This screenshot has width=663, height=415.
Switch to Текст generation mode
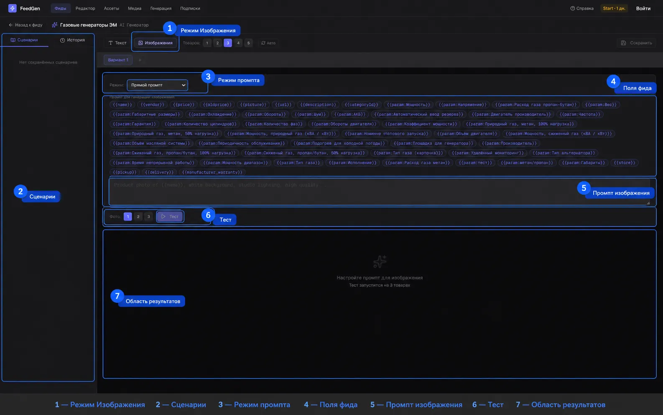point(117,43)
